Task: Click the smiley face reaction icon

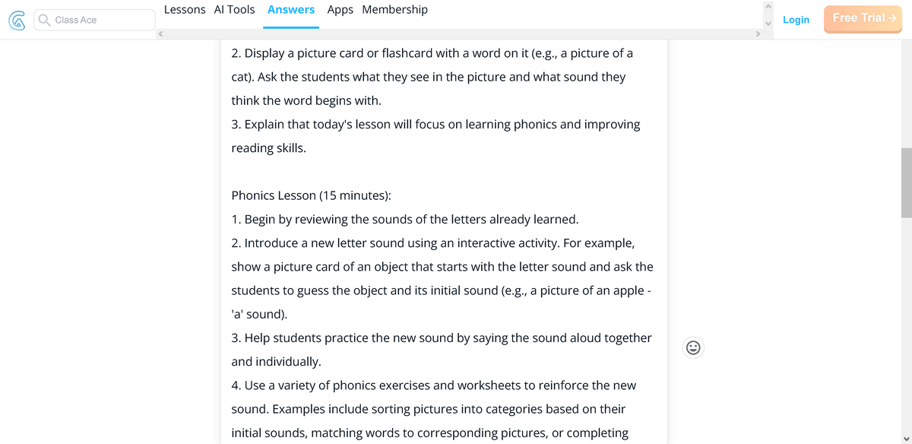Action: [x=692, y=347]
